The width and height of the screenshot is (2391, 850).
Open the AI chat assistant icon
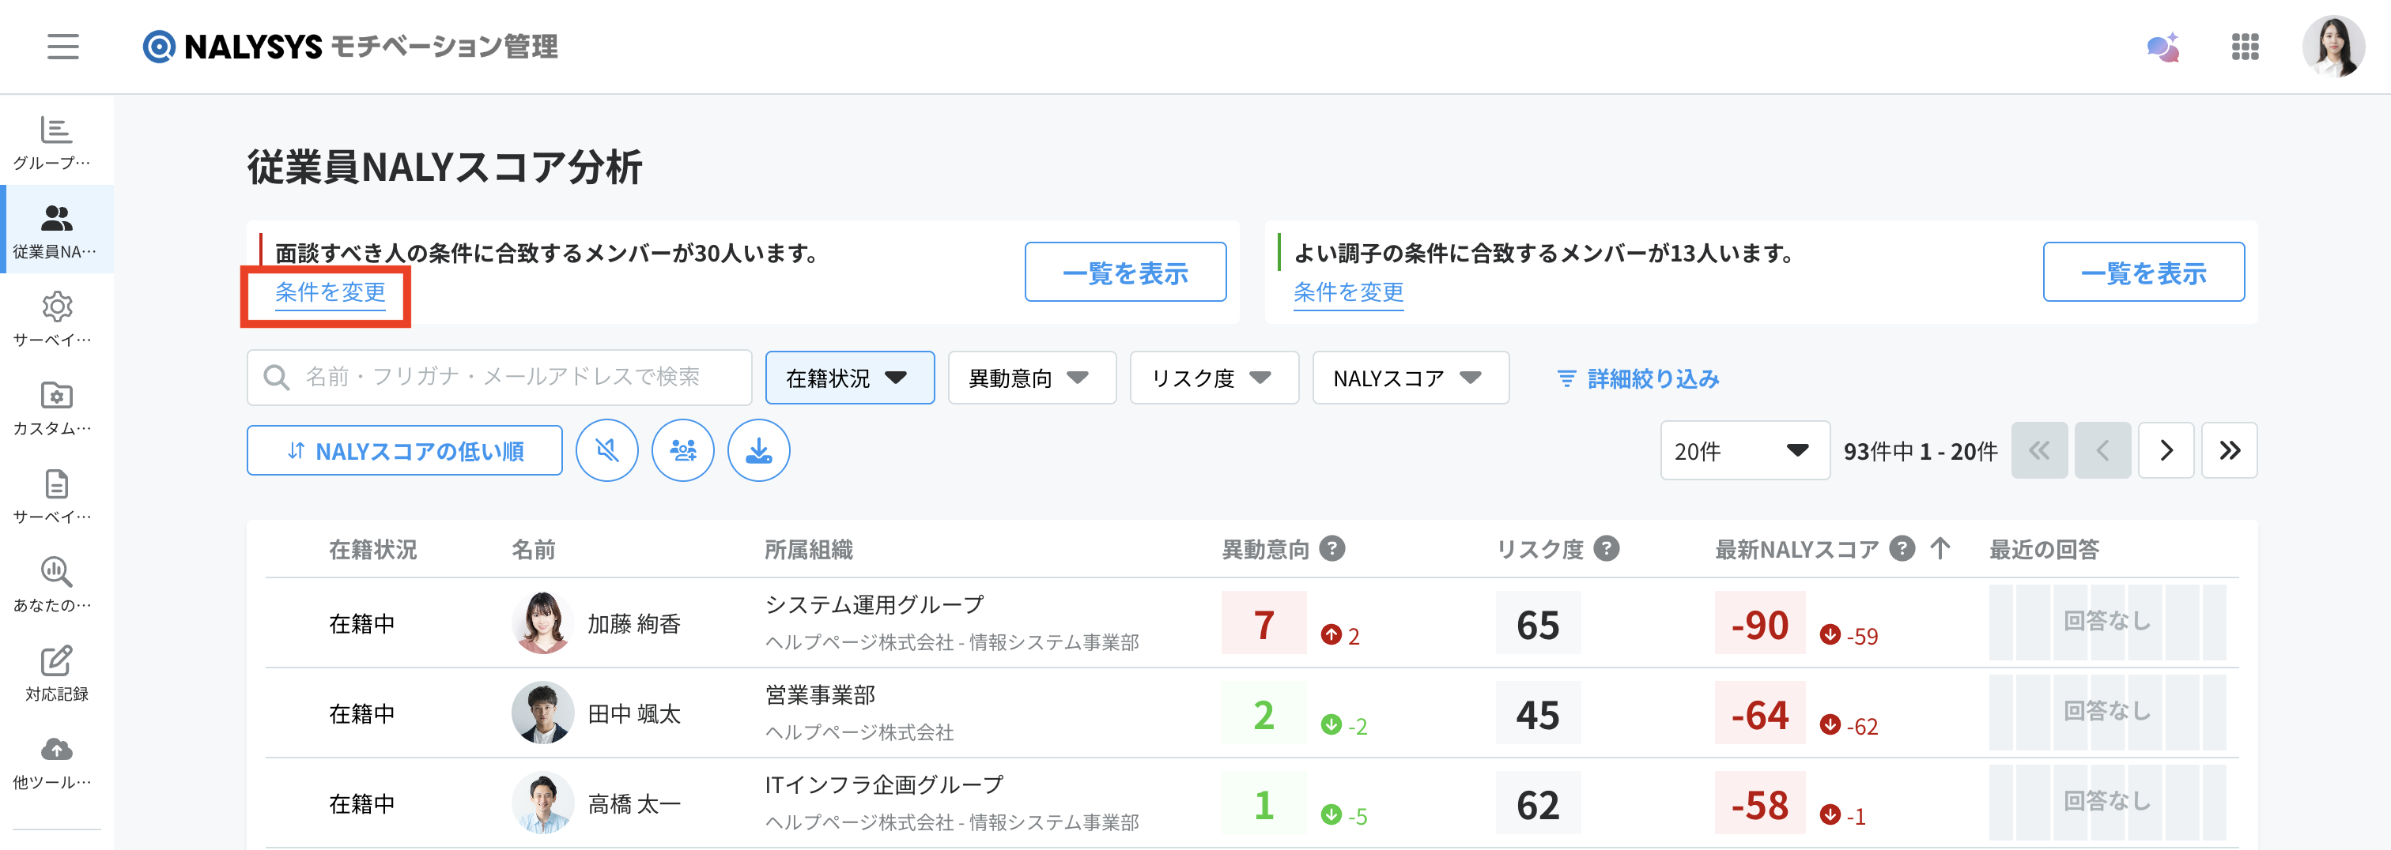click(2163, 47)
